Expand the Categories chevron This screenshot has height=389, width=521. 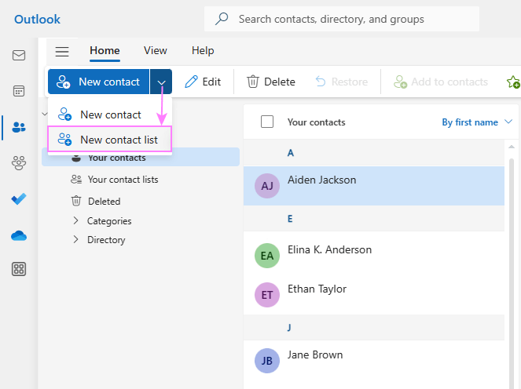[x=75, y=220]
